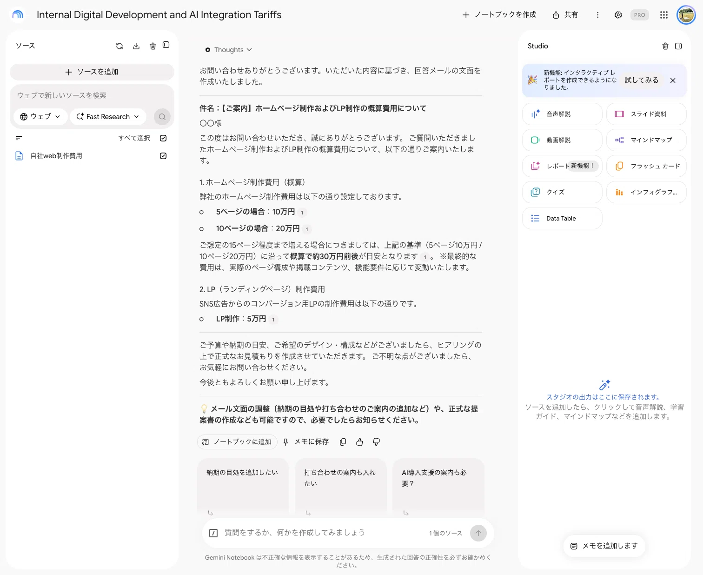Click the 共有 share button

pyautogui.click(x=565, y=15)
